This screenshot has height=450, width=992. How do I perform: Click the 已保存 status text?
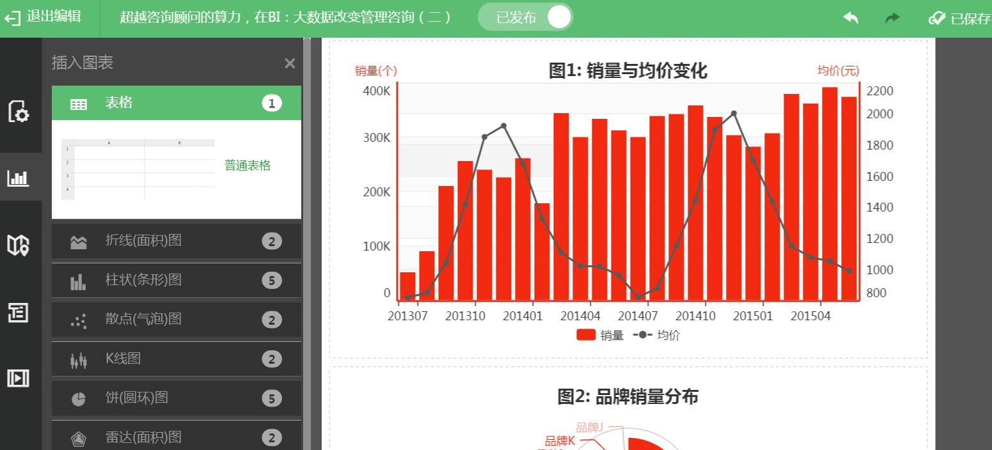click(x=971, y=19)
